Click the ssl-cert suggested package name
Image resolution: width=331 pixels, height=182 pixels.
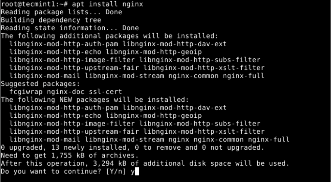coord(105,92)
